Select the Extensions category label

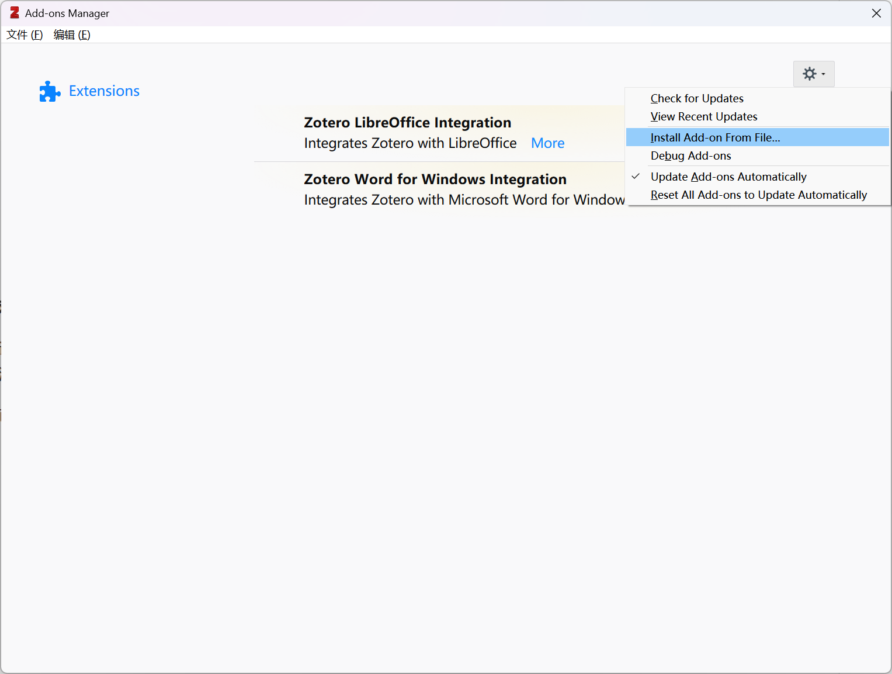[x=104, y=91]
